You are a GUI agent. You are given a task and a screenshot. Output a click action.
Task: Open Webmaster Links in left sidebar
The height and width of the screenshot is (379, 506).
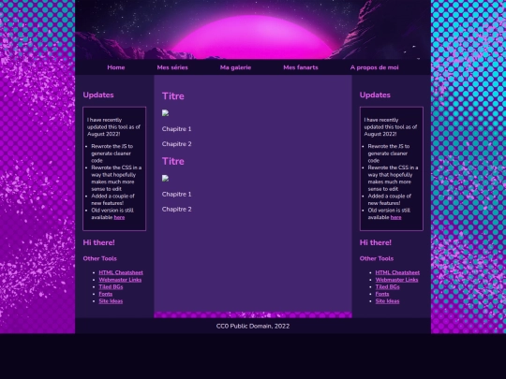click(x=120, y=280)
